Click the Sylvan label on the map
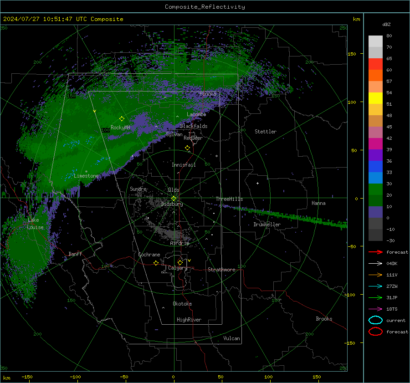Screen dimensions: 410x383 [174, 134]
